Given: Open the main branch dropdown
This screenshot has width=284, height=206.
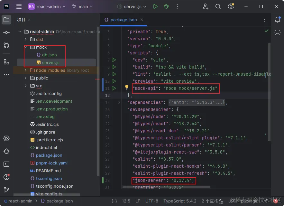Looking at the screenshot, I should point(83,6).
